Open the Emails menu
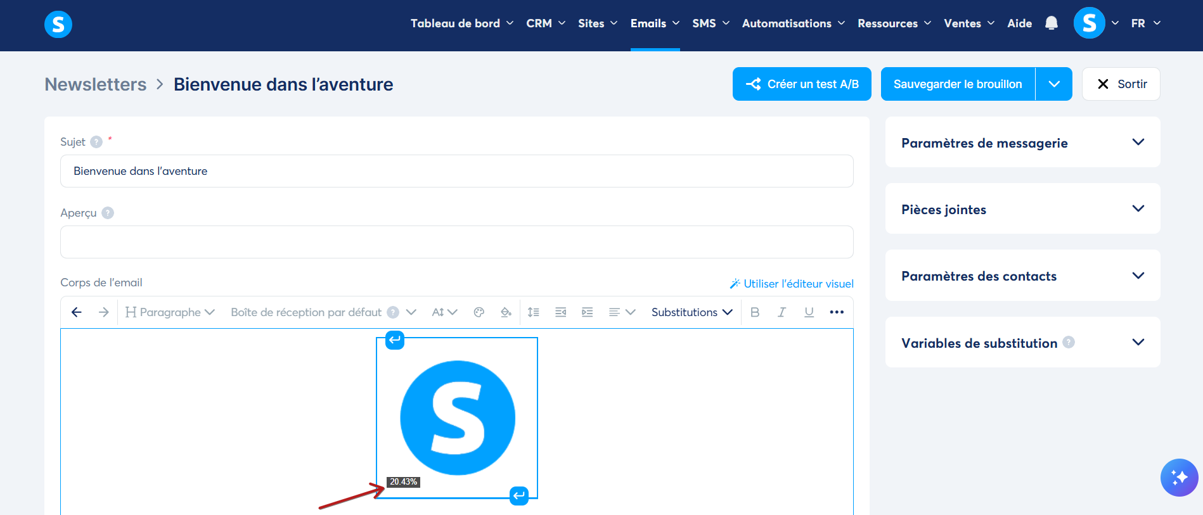This screenshot has width=1203, height=515. pyautogui.click(x=655, y=23)
